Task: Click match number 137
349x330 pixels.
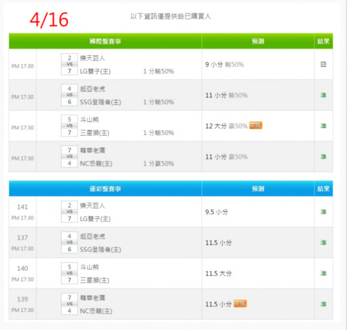Action: pos(23,238)
